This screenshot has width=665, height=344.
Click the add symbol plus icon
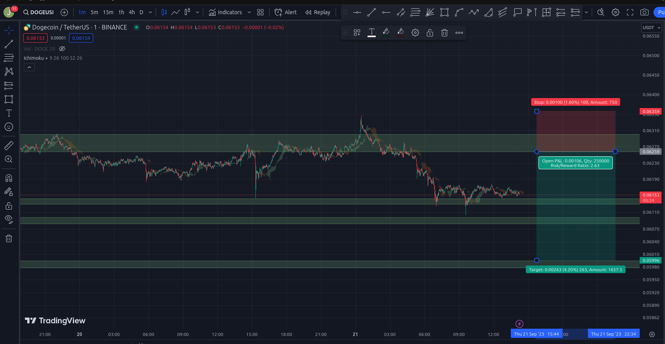point(64,12)
